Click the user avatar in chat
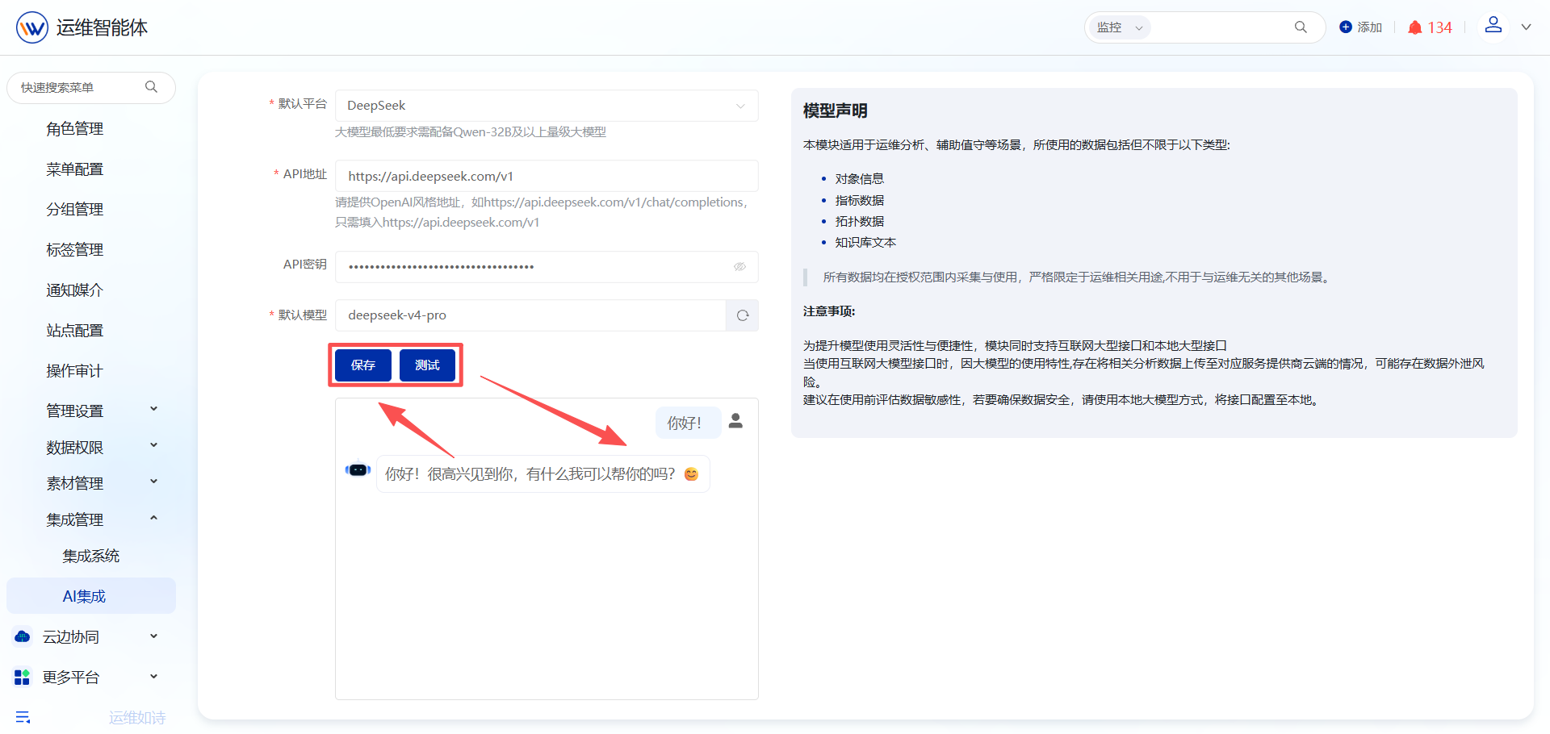 (735, 421)
